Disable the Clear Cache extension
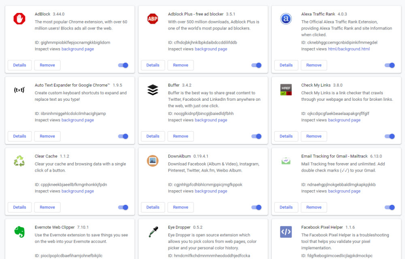The image size is (405, 259). [x=123, y=207]
